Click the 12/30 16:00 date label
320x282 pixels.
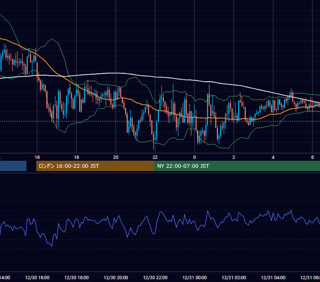tap(37, 277)
